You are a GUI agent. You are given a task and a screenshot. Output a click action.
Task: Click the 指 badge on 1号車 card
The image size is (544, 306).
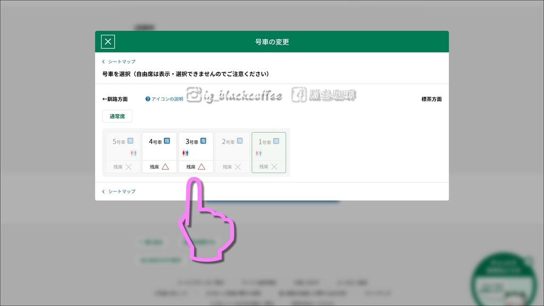click(x=276, y=140)
